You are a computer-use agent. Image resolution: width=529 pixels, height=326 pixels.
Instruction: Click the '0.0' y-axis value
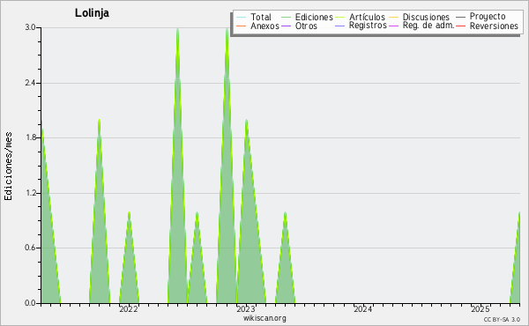[x=30, y=303]
